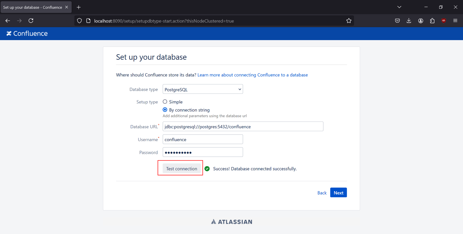Screen dimensions: 463x234
Task: Open Learn more about connecting Confluence link
Action: [253, 75]
